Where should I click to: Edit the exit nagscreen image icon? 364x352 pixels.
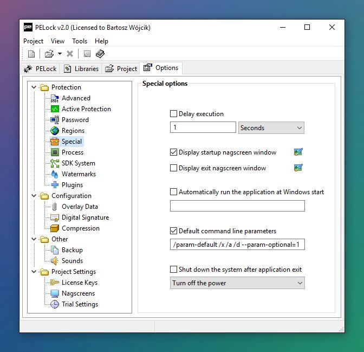(298, 168)
